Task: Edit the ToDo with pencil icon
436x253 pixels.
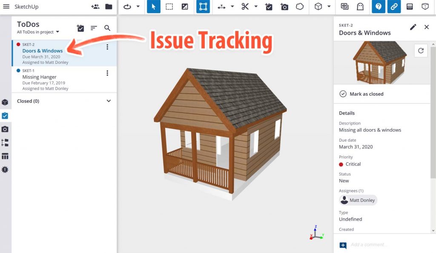Action: point(413,27)
